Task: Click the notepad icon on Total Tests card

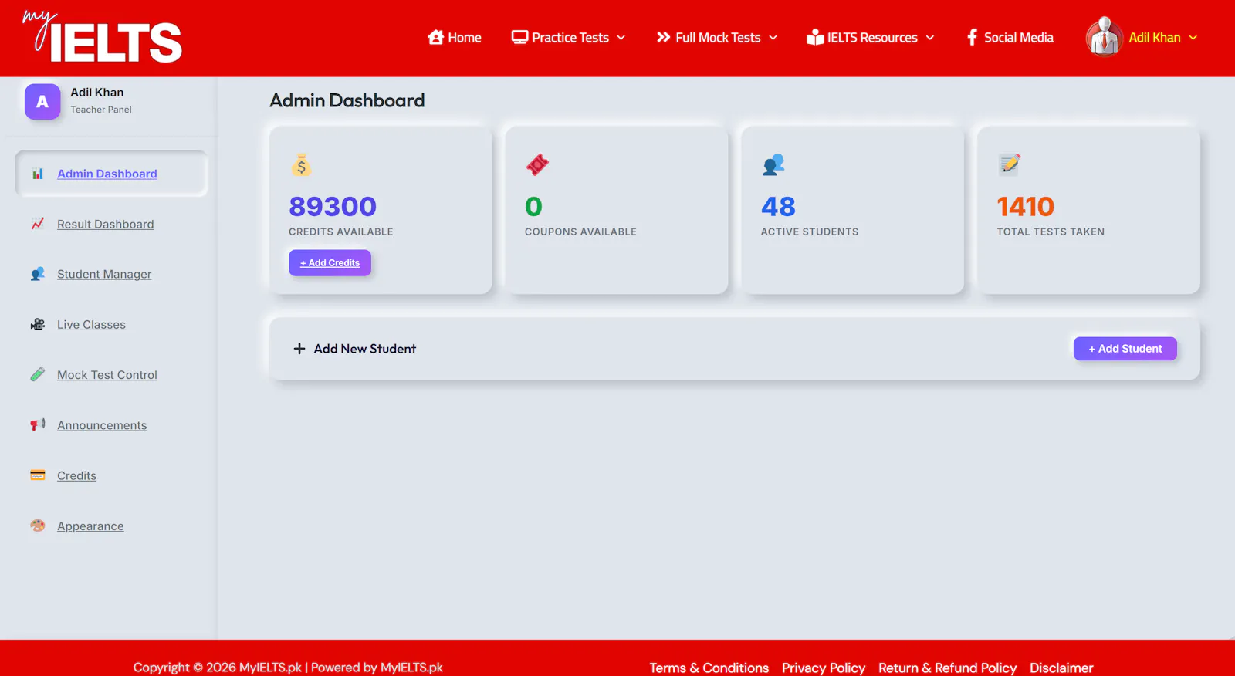Action: tap(1010, 164)
